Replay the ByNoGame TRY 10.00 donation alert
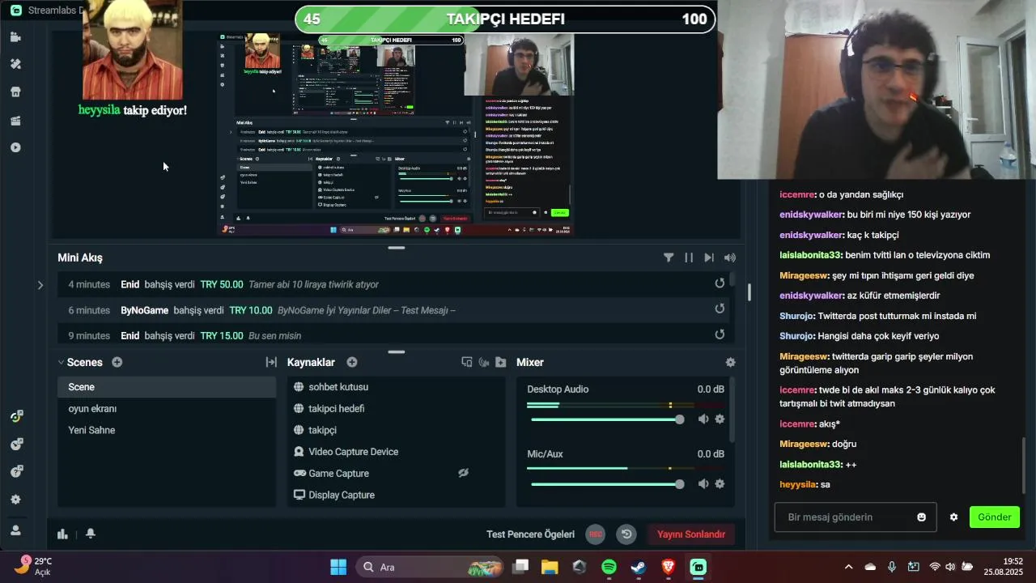Screen dimensions: 1036x583 click(720, 309)
